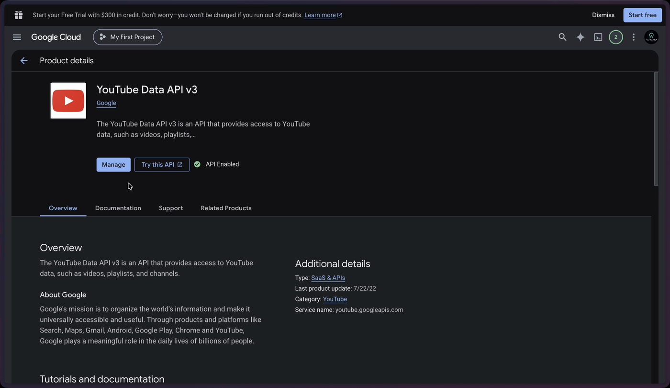Viewport: 670px width, 388px height.
Task: Click the Manage button
Action: click(x=113, y=164)
